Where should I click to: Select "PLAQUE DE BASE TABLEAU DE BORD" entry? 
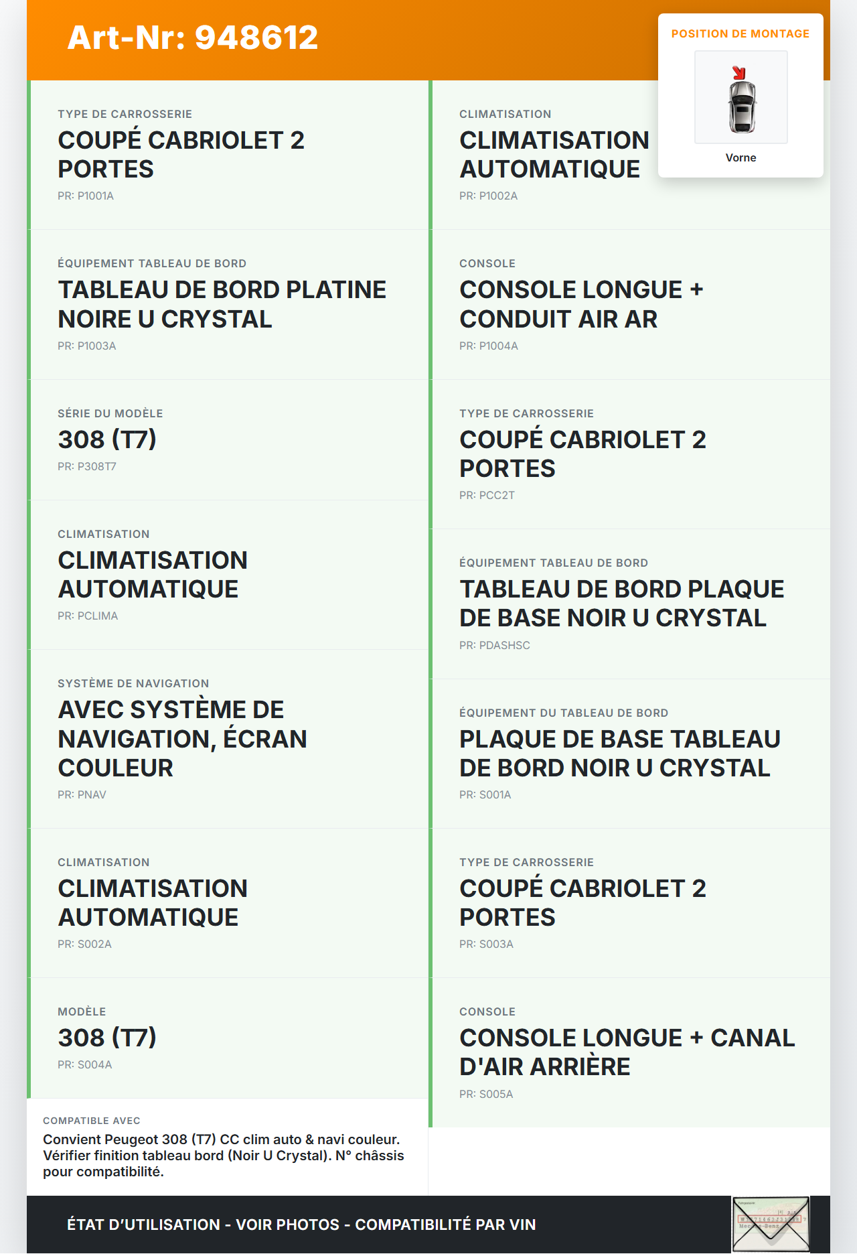point(619,753)
